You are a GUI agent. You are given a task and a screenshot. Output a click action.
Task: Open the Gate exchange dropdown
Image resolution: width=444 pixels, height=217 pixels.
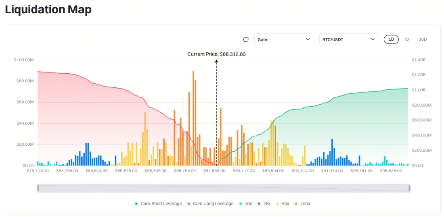284,39
